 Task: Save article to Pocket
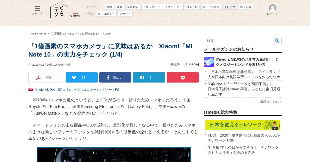tap(183, 77)
